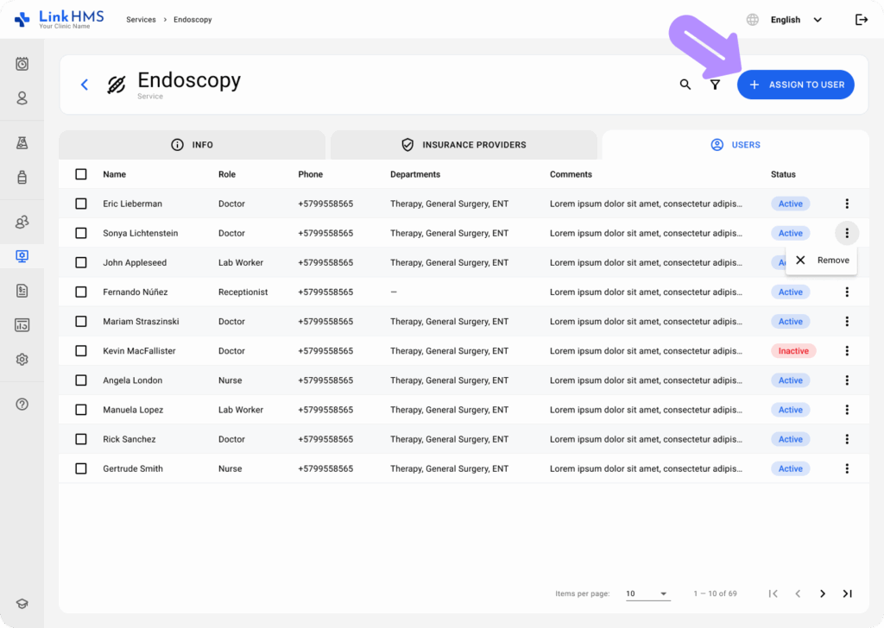Open the appointments calendar icon in sidebar
Image resolution: width=884 pixels, height=628 pixels.
click(x=22, y=63)
